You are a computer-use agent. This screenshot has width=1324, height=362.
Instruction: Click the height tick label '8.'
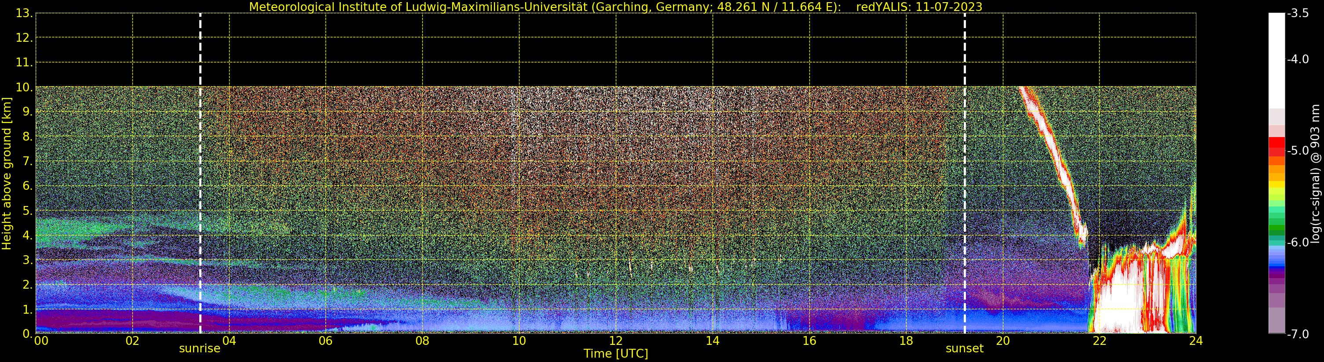pyautogui.click(x=27, y=137)
